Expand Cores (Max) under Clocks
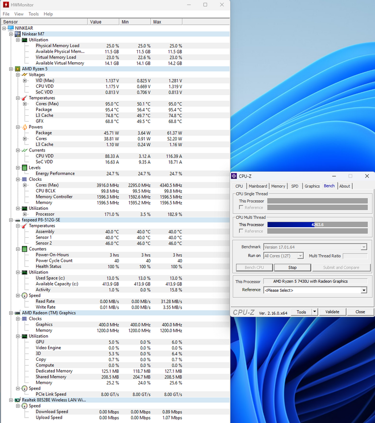 click(x=25, y=185)
